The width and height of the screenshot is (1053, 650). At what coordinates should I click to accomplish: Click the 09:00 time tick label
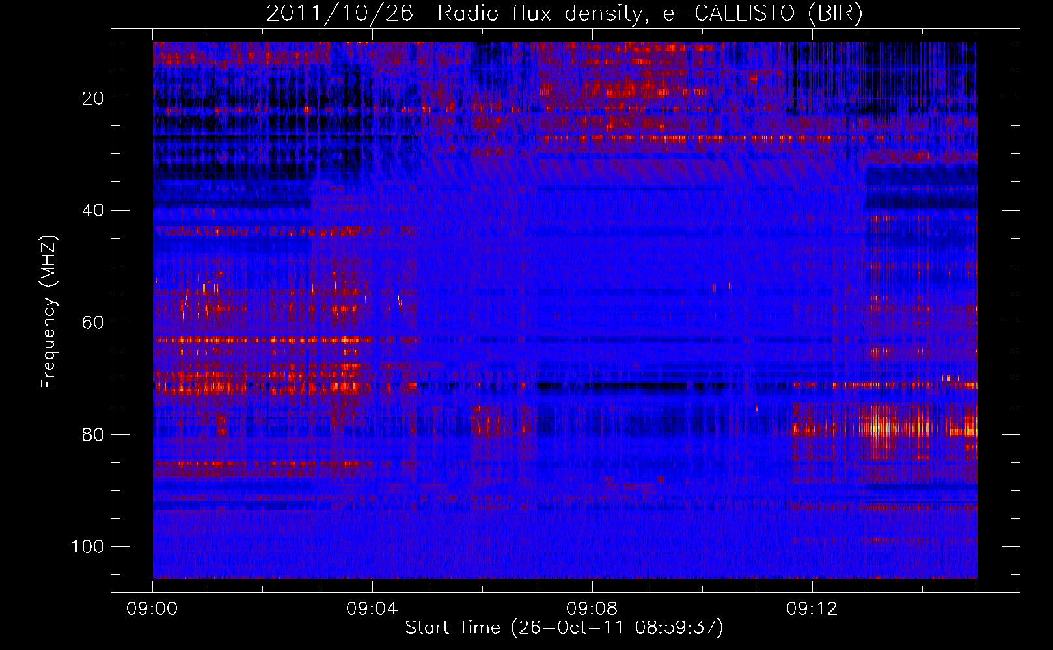[x=152, y=609]
